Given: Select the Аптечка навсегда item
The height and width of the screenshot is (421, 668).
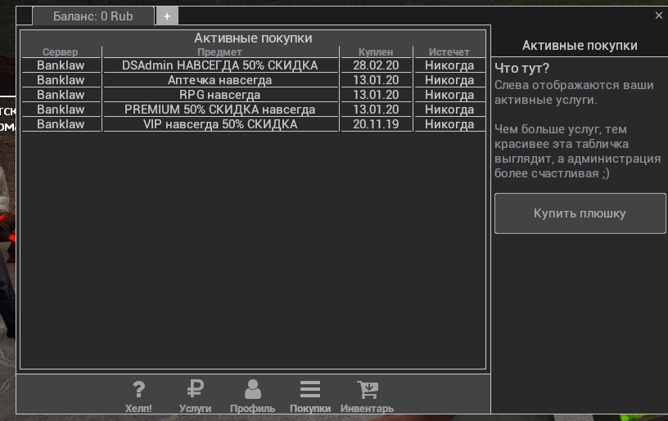Looking at the screenshot, I should [220, 80].
